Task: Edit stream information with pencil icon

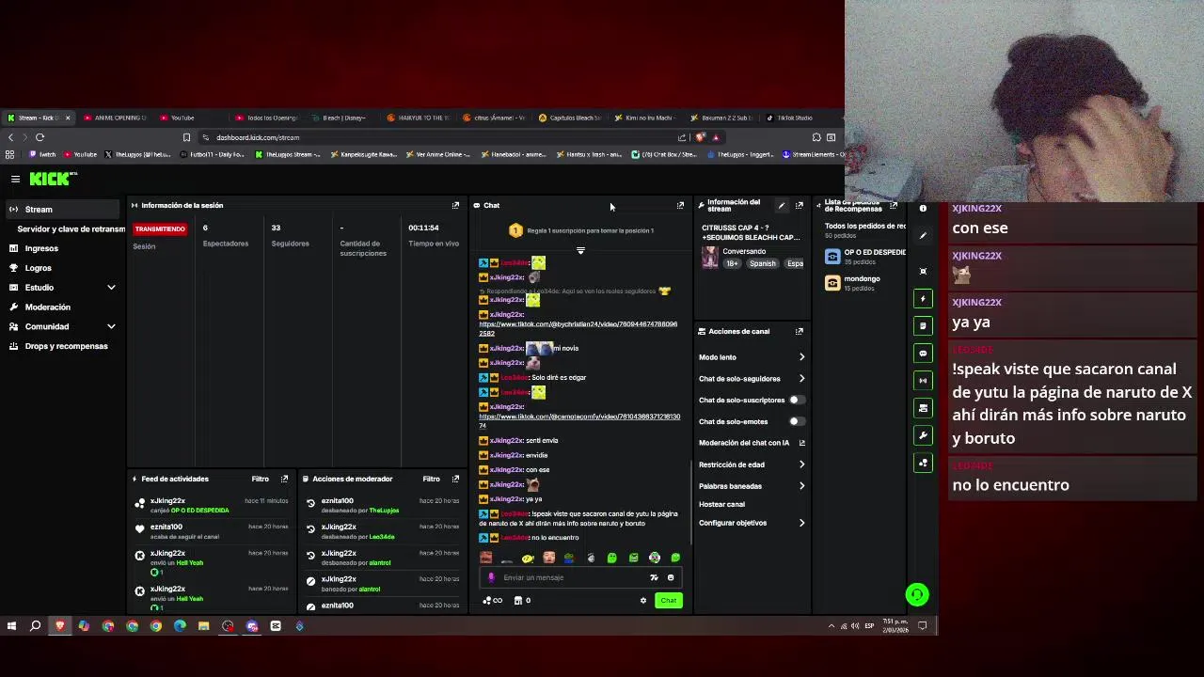Action: coord(781,205)
